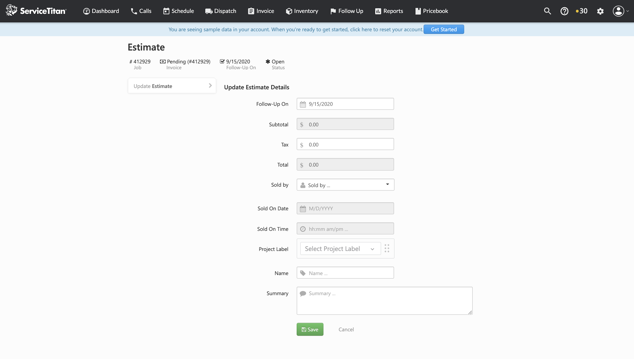The image size is (634, 359).
Task: Click the Reports navigation icon
Action: [x=378, y=11]
